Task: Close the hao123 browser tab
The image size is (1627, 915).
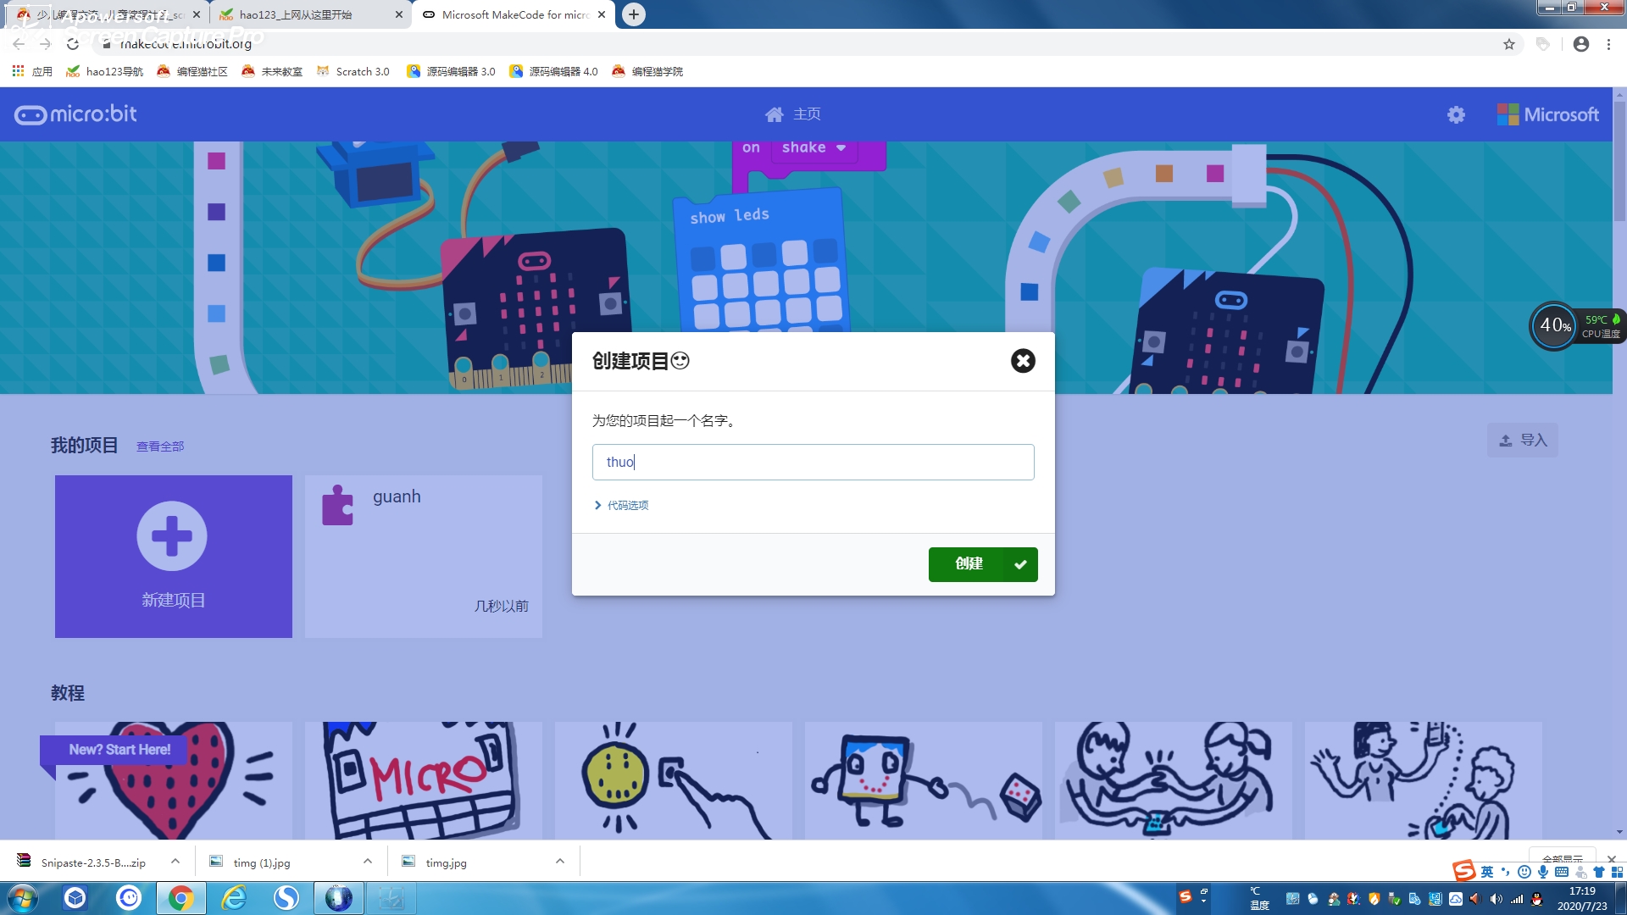Action: click(x=399, y=14)
